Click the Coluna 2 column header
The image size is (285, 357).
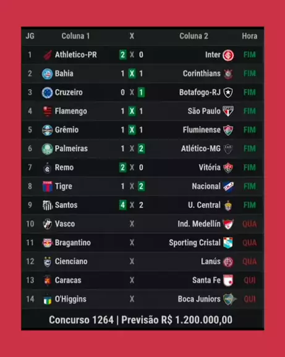[194, 36]
